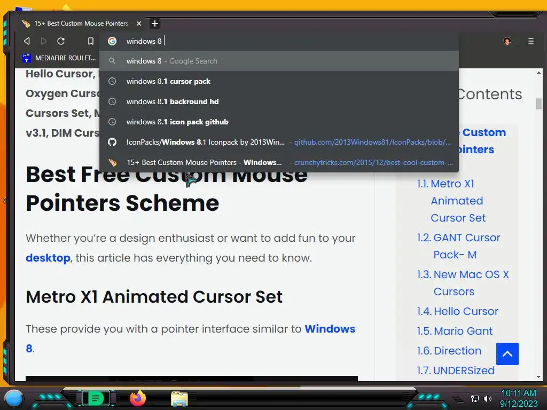Jump to 1.3. New Mac OS X Cursors
The height and width of the screenshot is (410, 547).
pyautogui.click(x=463, y=283)
